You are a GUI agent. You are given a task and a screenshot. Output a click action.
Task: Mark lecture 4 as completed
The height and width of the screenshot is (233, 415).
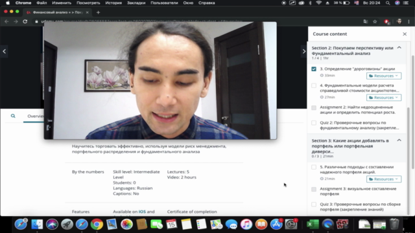pyautogui.click(x=314, y=85)
